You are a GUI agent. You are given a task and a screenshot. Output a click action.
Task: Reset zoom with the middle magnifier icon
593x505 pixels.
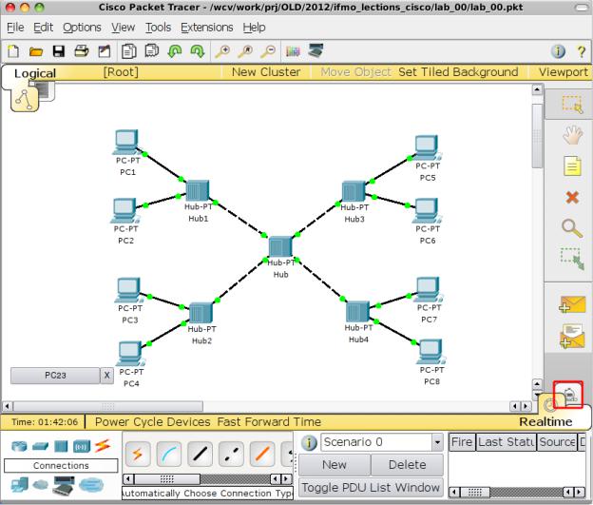245,51
